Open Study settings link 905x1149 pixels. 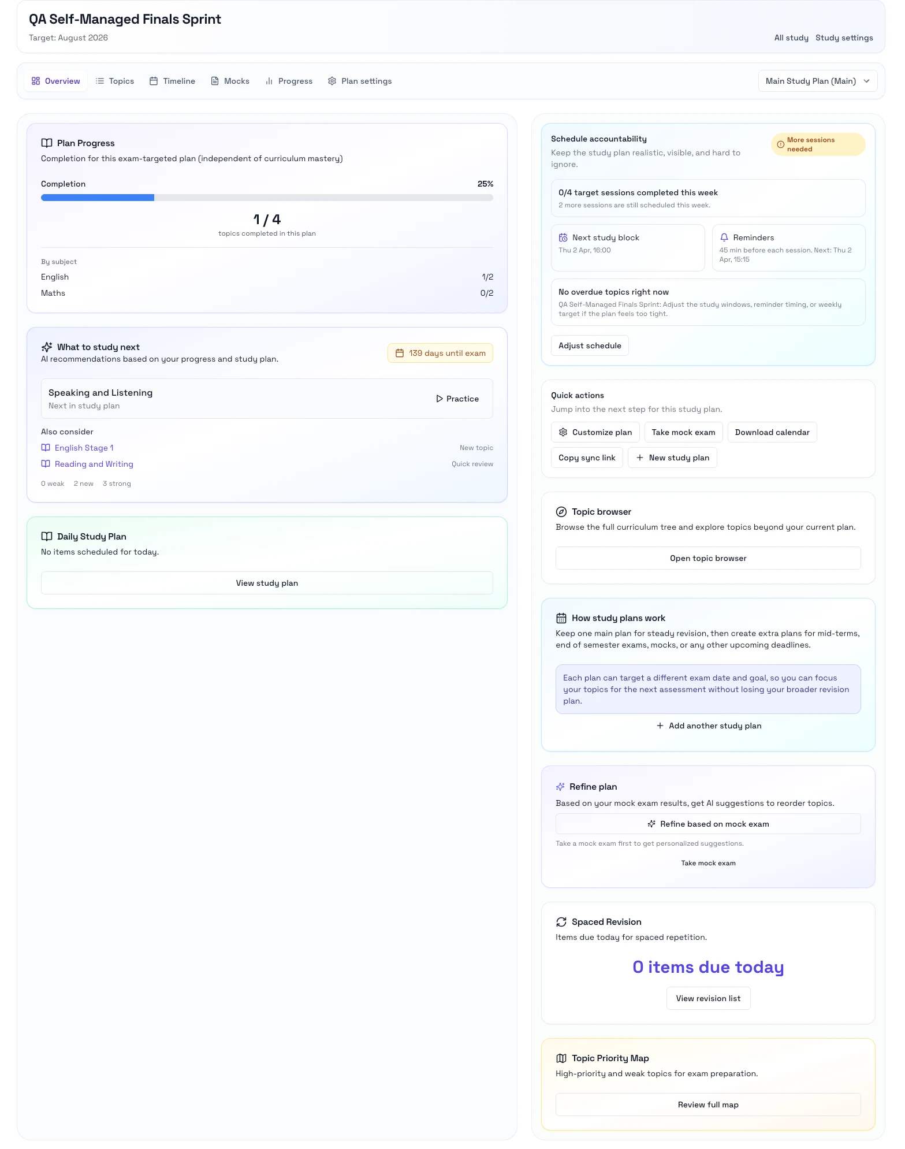[844, 38]
